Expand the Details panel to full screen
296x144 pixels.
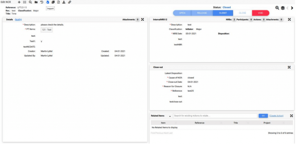[x=143, y=19]
